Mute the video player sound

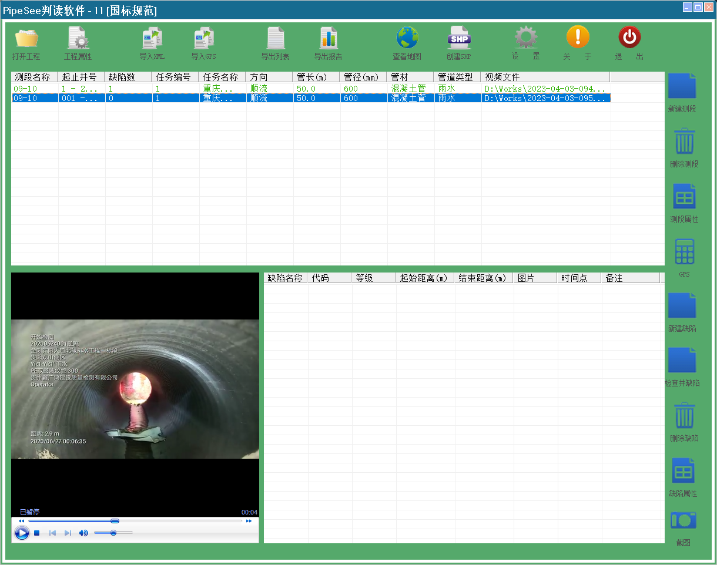point(83,533)
